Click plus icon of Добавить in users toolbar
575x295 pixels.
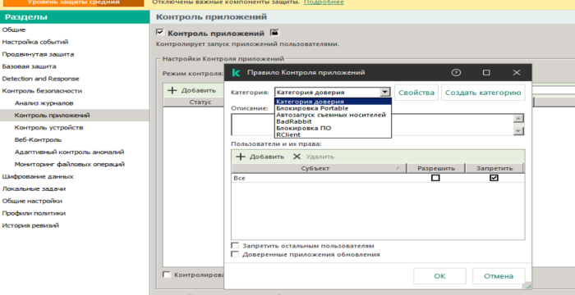pyautogui.click(x=240, y=157)
